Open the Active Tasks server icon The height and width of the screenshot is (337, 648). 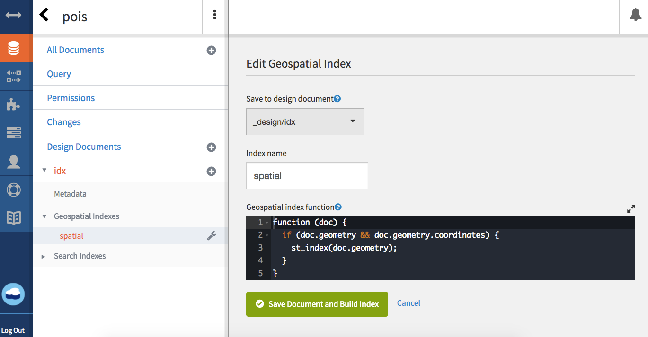[x=13, y=133]
